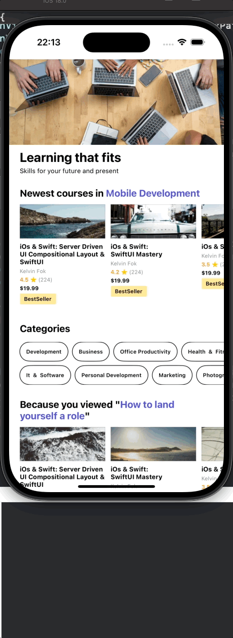Click the Wi-Fi icon in the status bar
This screenshot has width=233, height=638.
[x=182, y=42]
